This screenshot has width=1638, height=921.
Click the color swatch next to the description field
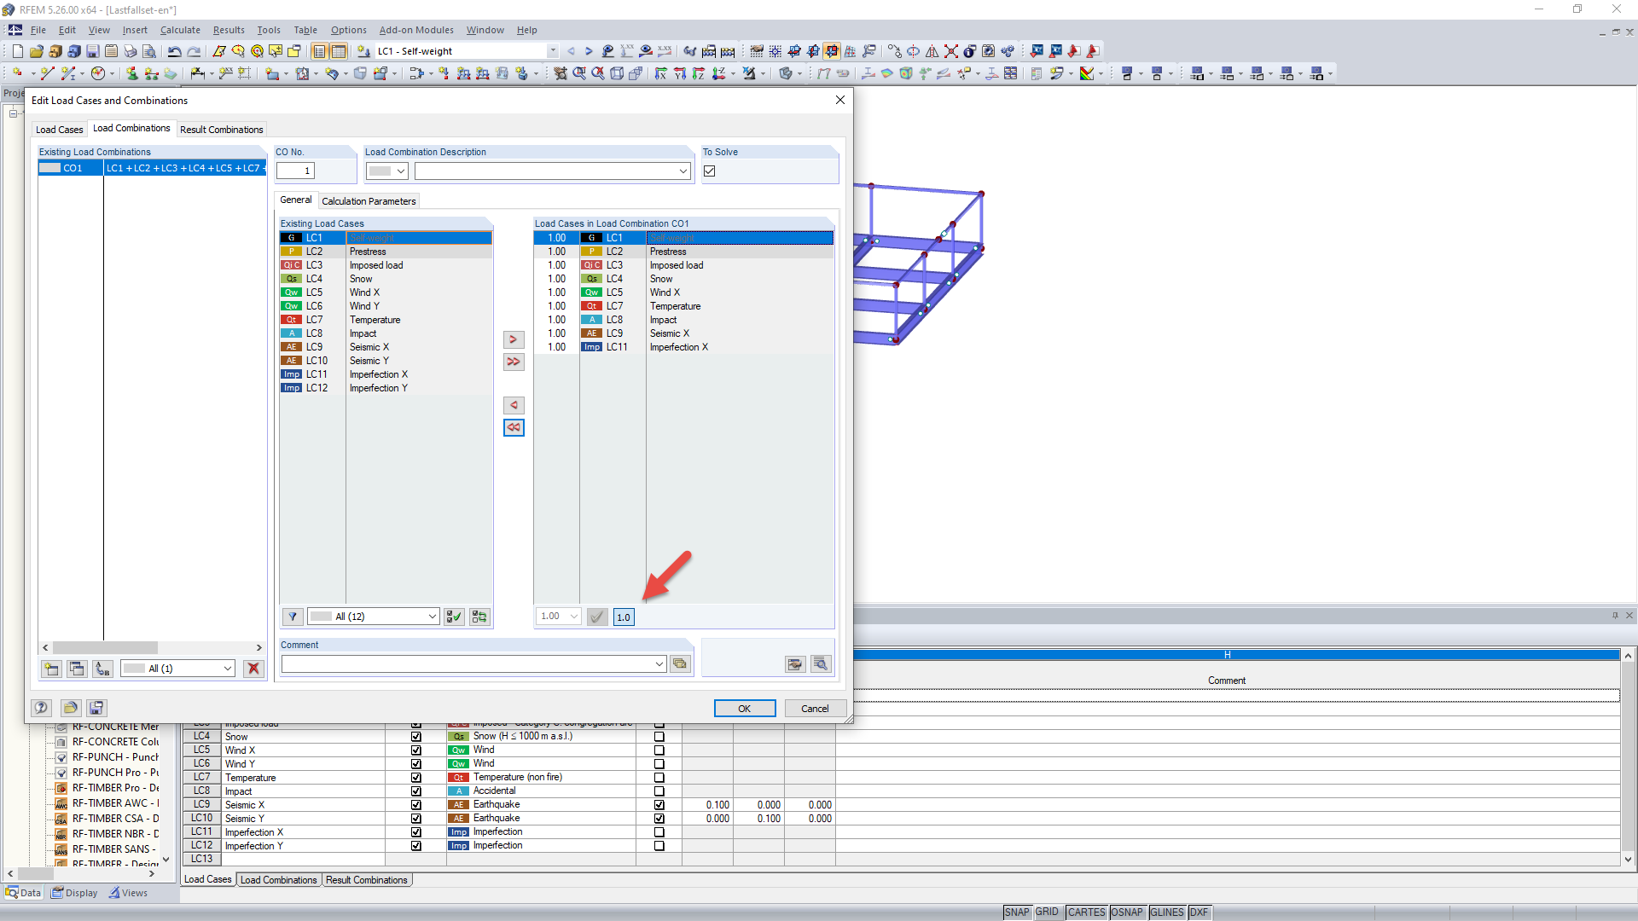(x=380, y=171)
